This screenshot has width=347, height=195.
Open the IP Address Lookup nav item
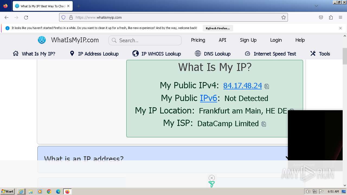point(94,54)
